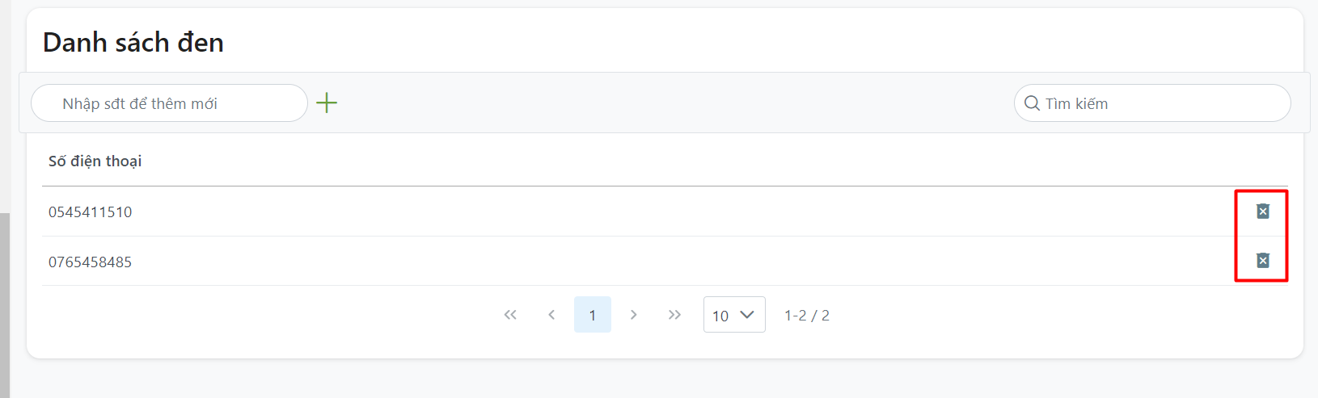Jump to first page with double-left arrows
Viewport: 1318px width, 398px height.
pos(510,315)
